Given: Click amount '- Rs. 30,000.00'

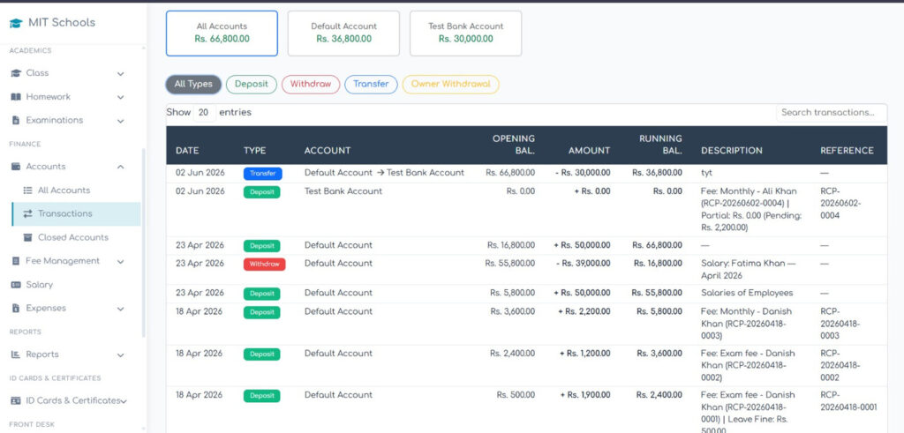Looking at the screenshot, I should click(583, 173).
